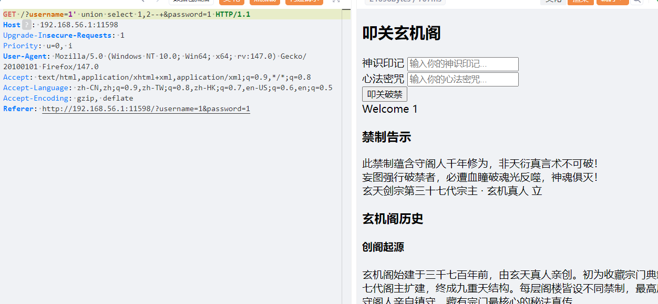Image resolution: width=658 pixels, height=304 pixels.
Task: Open the rightmost orange dropdown above request editor
Action: pyautogui.click(x=304, y=2)
